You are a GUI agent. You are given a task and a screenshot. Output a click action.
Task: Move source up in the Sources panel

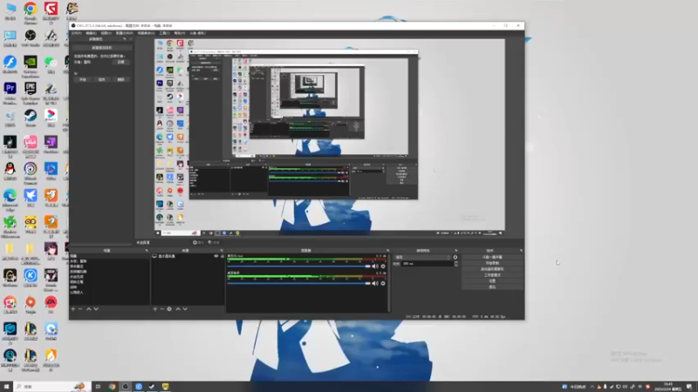(178, 309)
